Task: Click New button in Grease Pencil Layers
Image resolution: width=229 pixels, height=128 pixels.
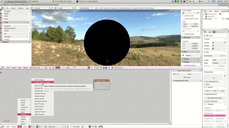Action: 190,74
